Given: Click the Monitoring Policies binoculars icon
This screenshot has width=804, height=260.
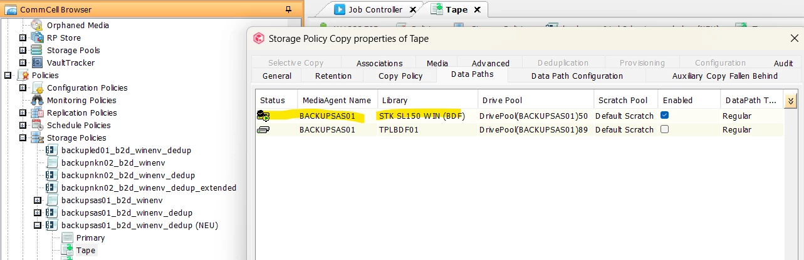Looking at the screenshot, I should click(38, 100).
